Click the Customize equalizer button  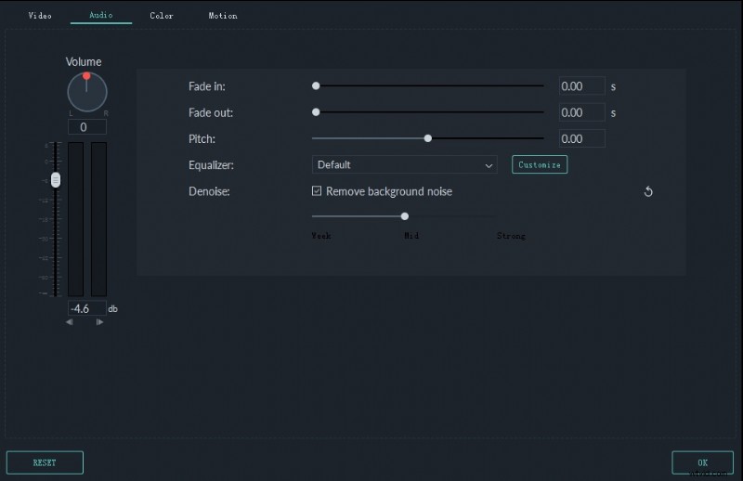click(x=540, y=164)
